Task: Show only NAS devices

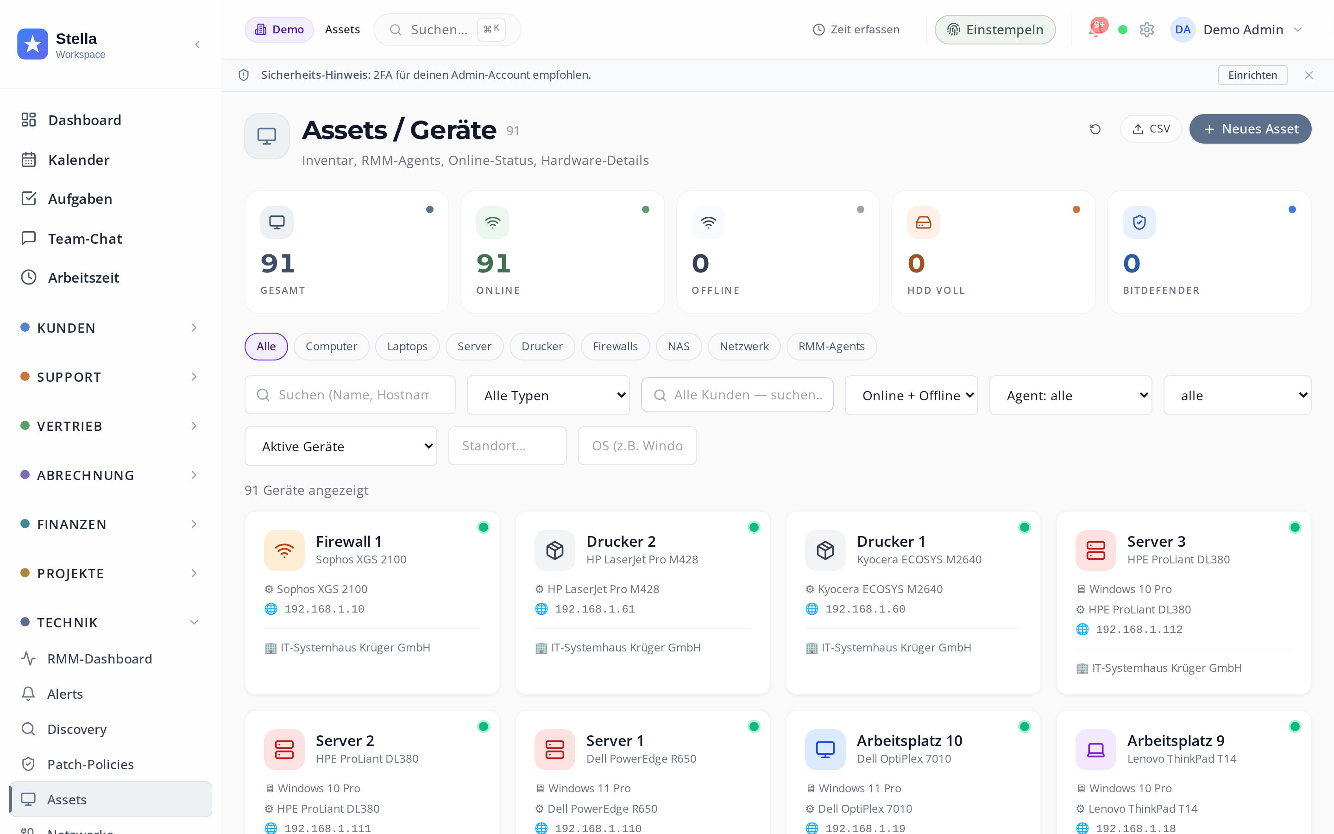Action: tap(679, 347)
